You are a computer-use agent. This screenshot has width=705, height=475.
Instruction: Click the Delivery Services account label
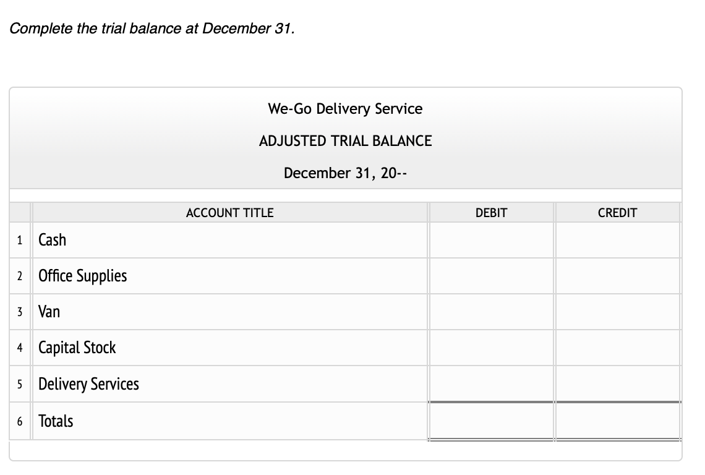click(88, 384)
